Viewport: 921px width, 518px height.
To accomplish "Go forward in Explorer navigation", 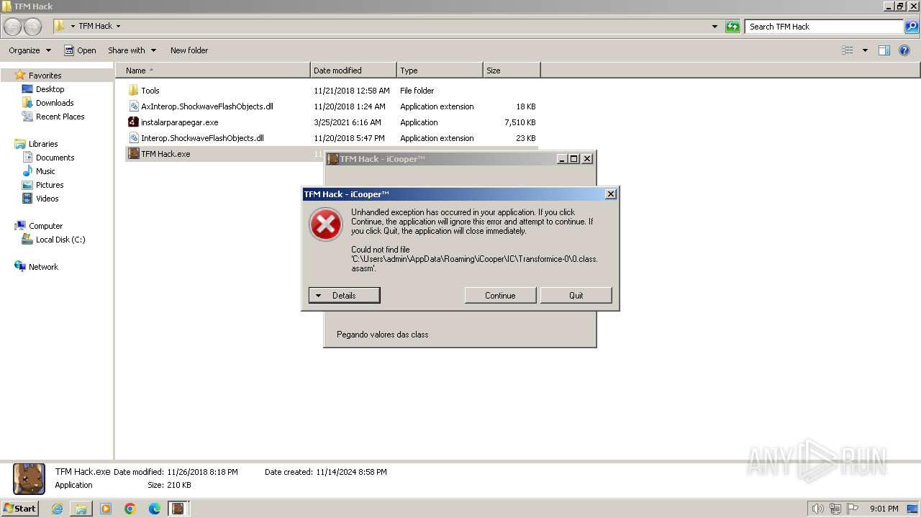I will pyautogui.click(x=32, y=27).
